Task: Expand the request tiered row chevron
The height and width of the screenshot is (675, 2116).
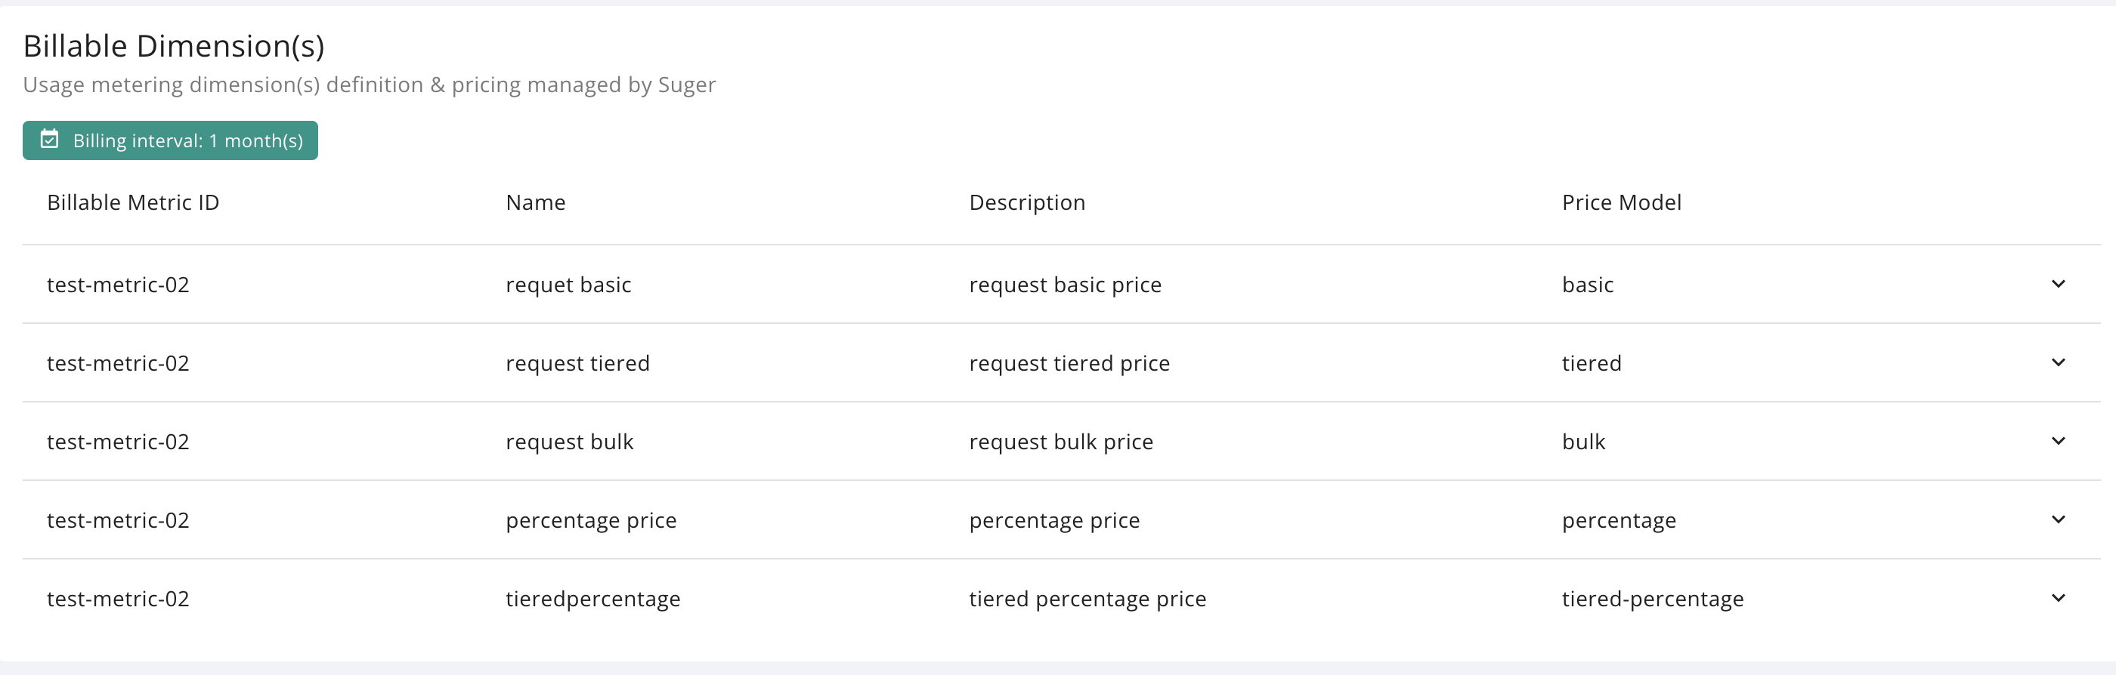Action: [2058, 363]
